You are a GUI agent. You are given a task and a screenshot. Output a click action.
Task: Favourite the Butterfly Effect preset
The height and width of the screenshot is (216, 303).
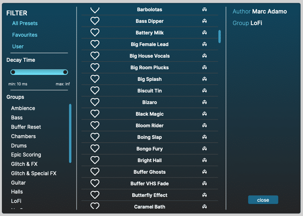95,195
